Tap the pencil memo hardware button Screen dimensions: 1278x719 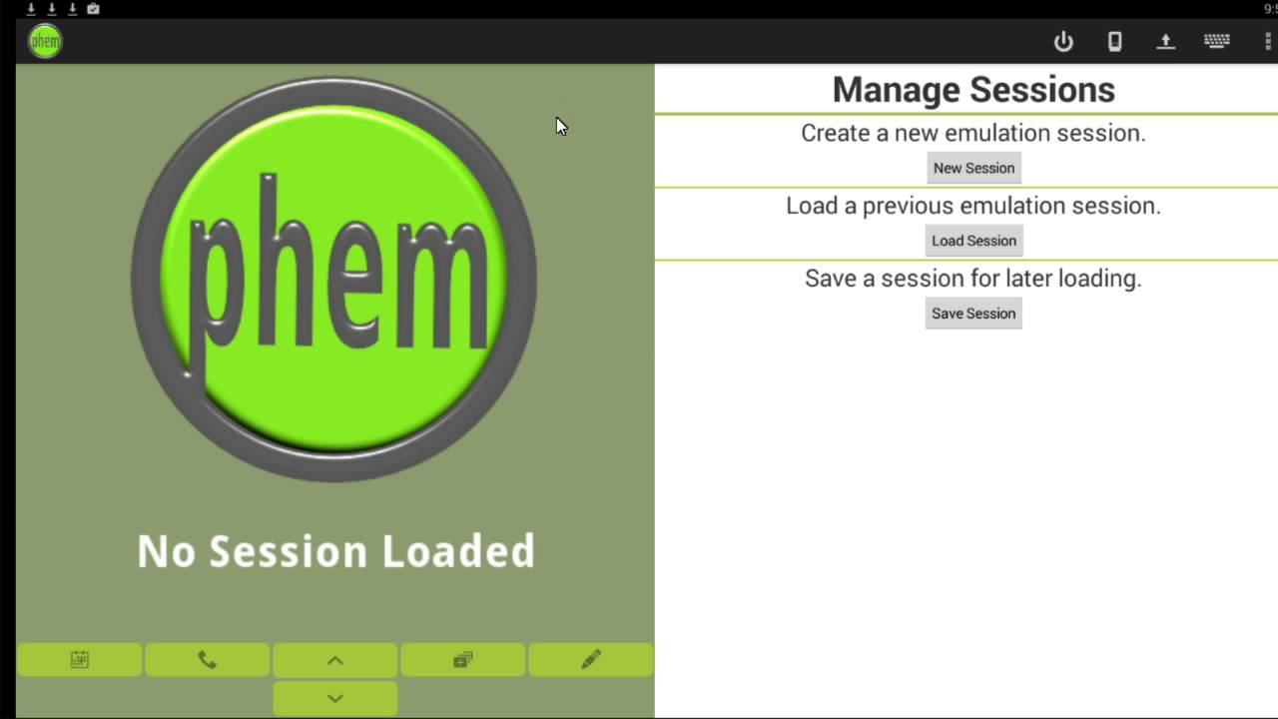pyautogui.click(x=591, y=660)
